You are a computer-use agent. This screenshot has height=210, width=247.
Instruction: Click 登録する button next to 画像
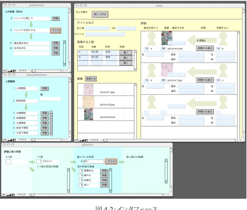point(91,79)
